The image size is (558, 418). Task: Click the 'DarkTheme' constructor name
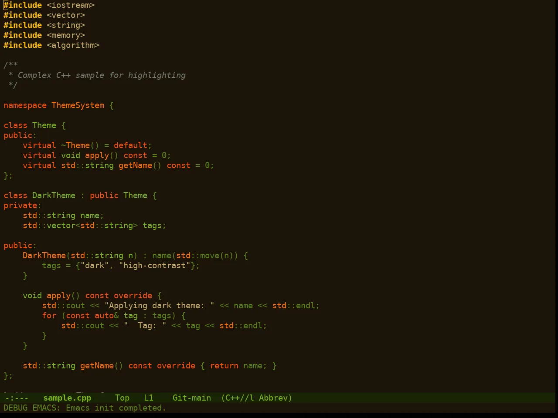(x=44, y=256)
